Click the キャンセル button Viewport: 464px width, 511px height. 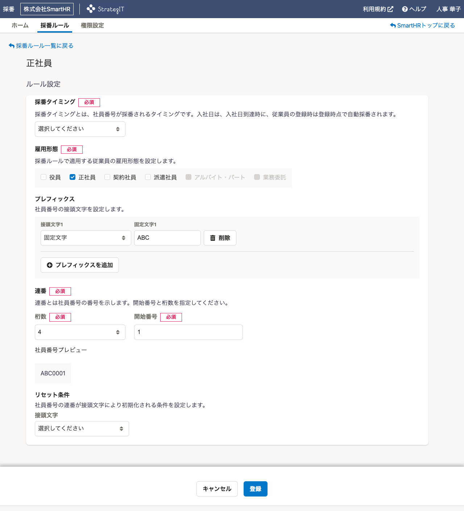217,489
